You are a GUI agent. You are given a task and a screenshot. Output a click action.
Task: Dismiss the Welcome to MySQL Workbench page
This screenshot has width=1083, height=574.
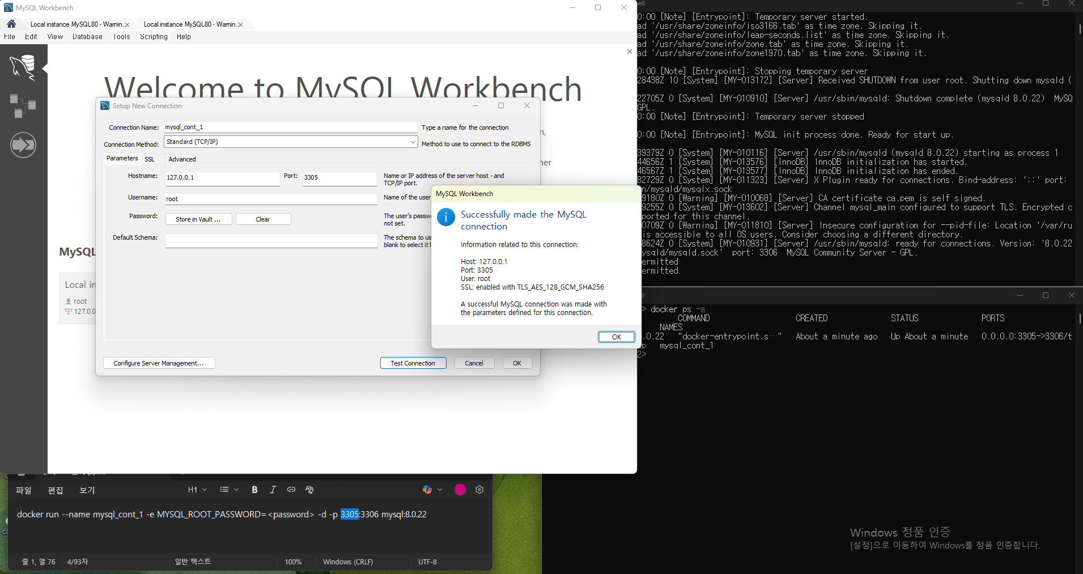[629, 52]
